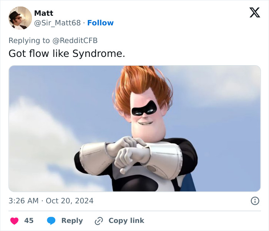This screenshot has width=269, height=231.
Task: Open the 3:26 AM time text
Action: 23,201
